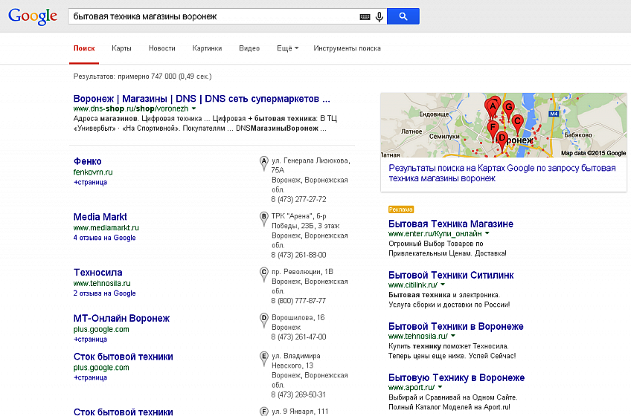The image size is (631, 416).
Task: Open the МТ-Онлайн Воронеж listing
Action: [x=121, y=319]
